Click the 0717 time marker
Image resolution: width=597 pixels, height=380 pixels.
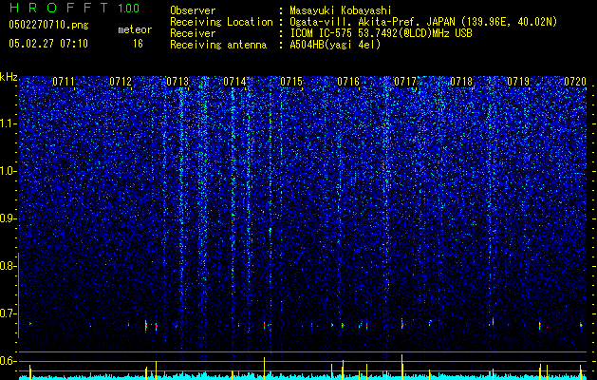[x=405, y=82]
